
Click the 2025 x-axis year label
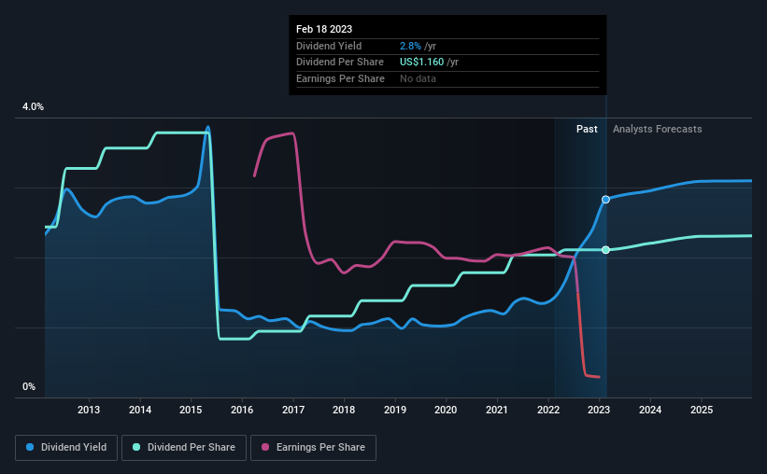tap(702, 410)
